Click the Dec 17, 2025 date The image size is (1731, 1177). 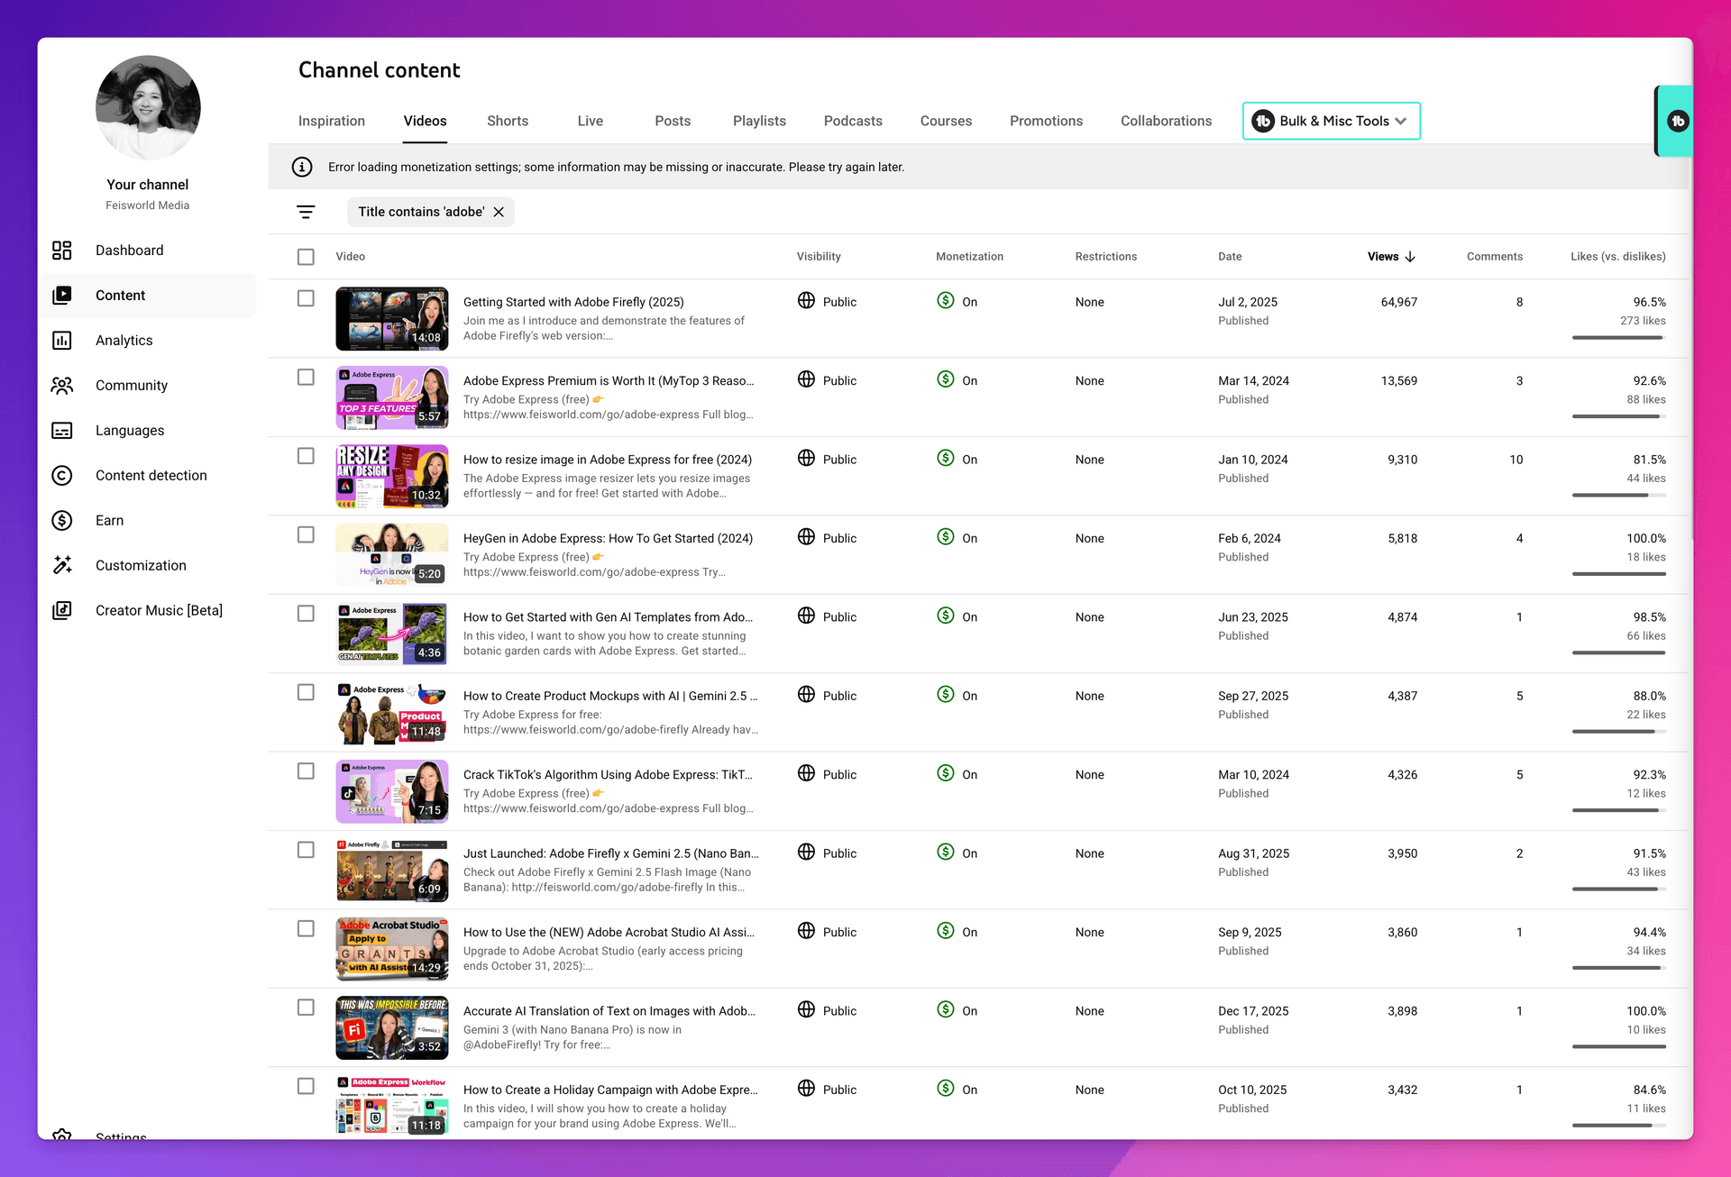click(x=1253, y=1011)
